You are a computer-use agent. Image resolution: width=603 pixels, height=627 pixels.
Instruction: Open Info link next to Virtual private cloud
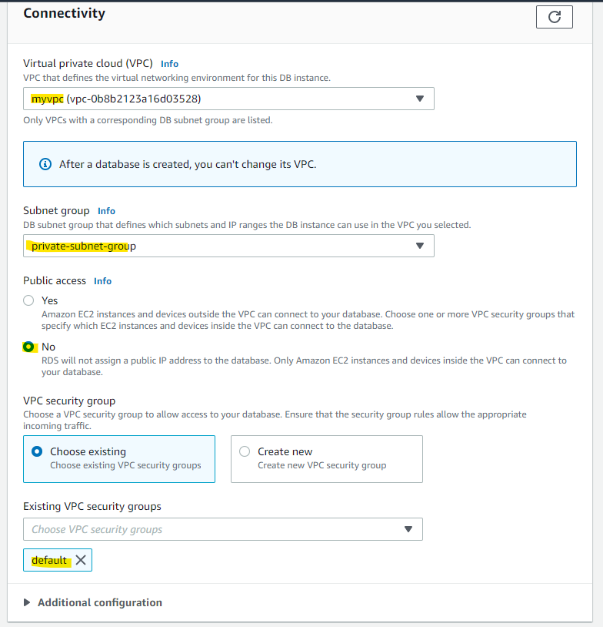point(169,63)
